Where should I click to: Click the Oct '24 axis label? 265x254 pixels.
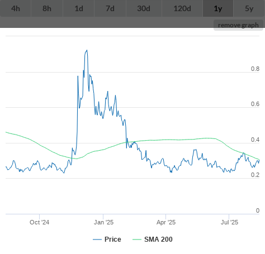click(x=39, y=222)
